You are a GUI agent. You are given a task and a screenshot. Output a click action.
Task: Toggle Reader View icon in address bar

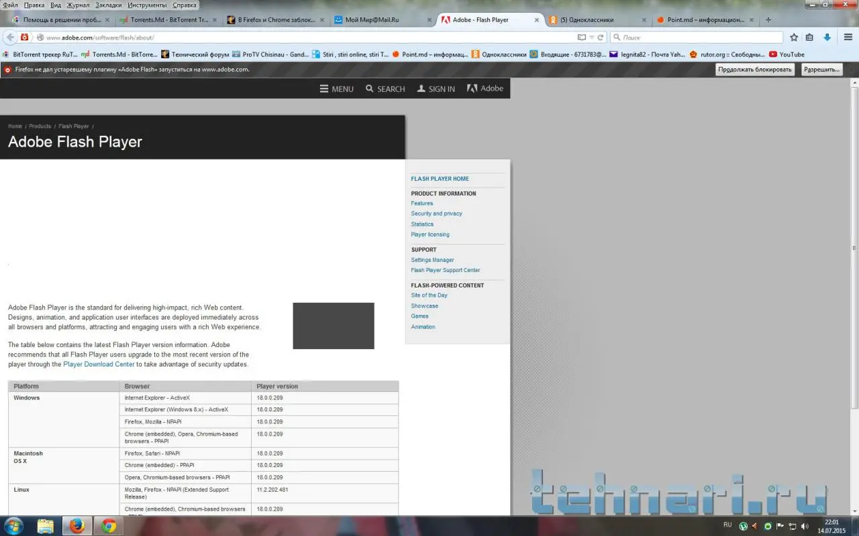581,38
